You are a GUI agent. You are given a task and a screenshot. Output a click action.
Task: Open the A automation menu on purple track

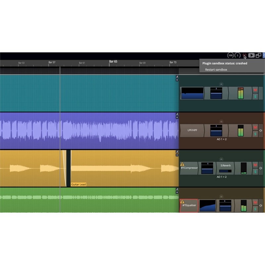point(177,114)
